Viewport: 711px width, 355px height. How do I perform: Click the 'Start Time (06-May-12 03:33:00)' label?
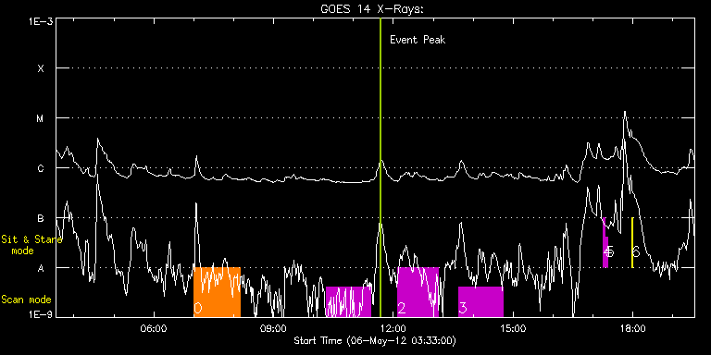375,340
